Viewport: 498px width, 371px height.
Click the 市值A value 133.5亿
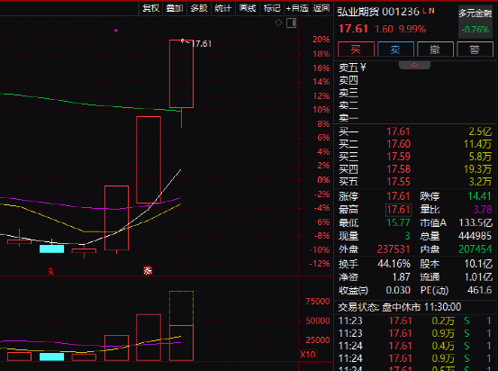tap(475, 222)
